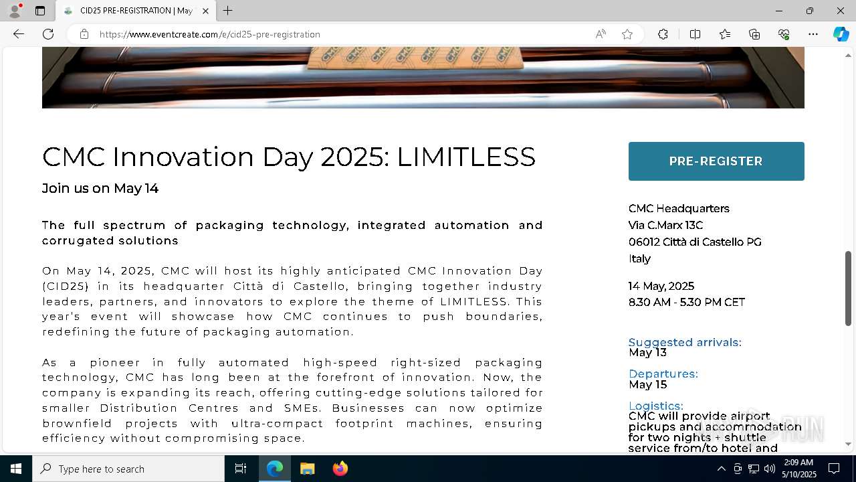Click the '8.30 AM - 5.30 PM CET' text
856x482 pixels.
tap(687, 302)
